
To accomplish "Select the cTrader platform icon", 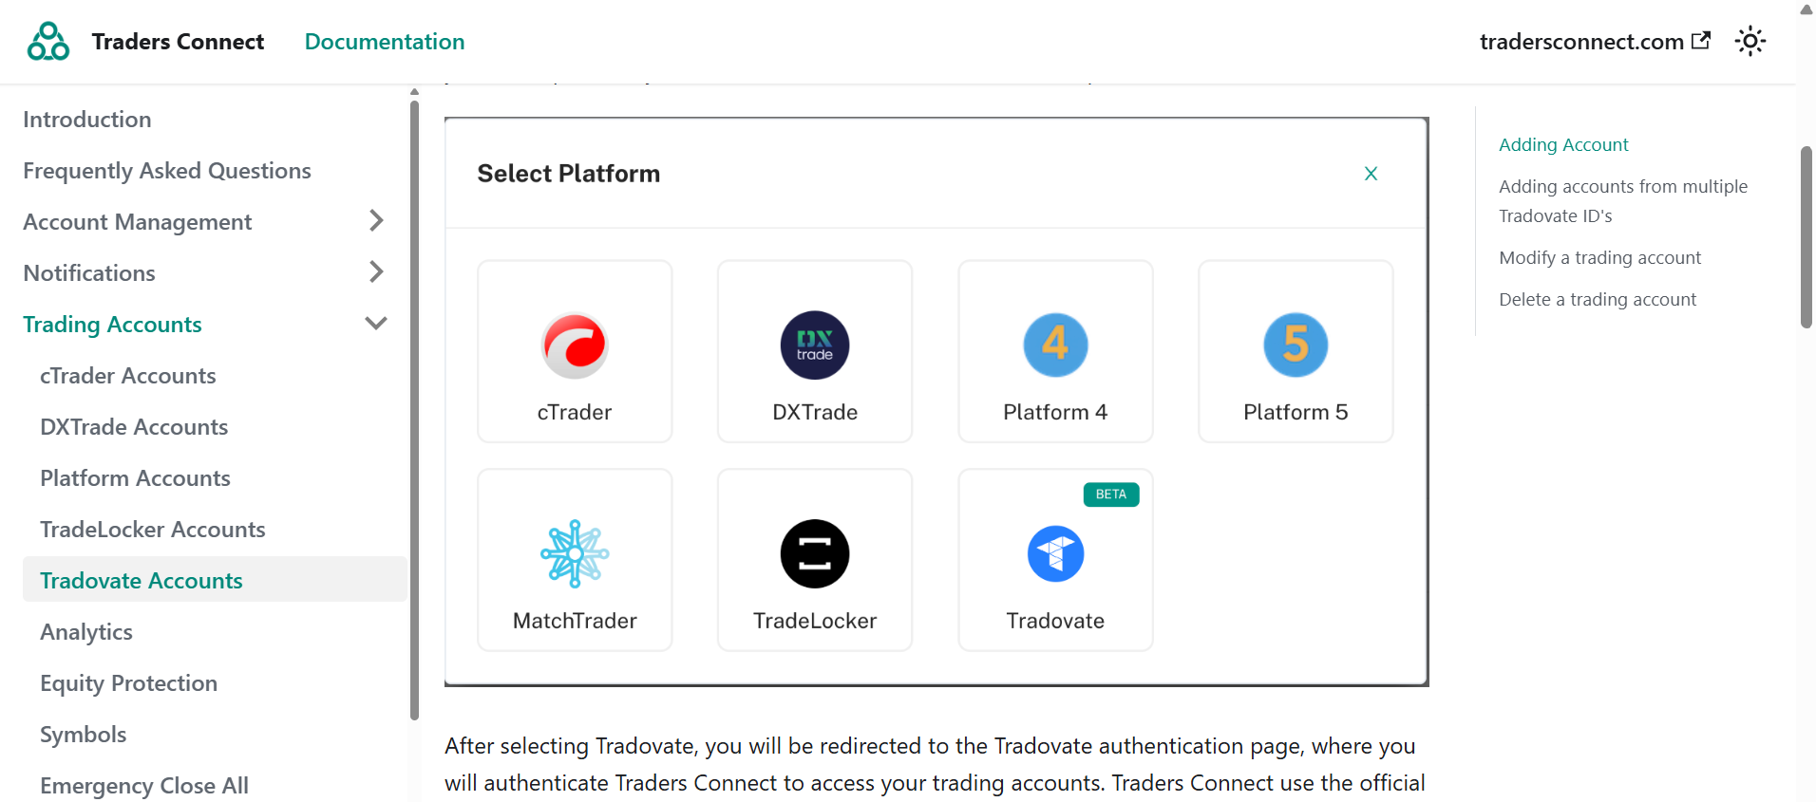I will coord(575,345).
